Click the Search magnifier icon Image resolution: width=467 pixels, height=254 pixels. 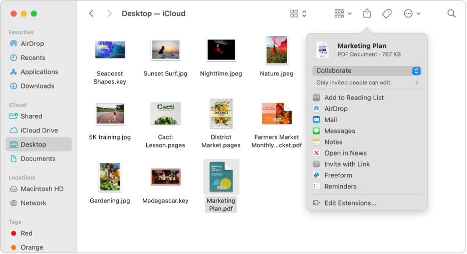tap(451, 13)
